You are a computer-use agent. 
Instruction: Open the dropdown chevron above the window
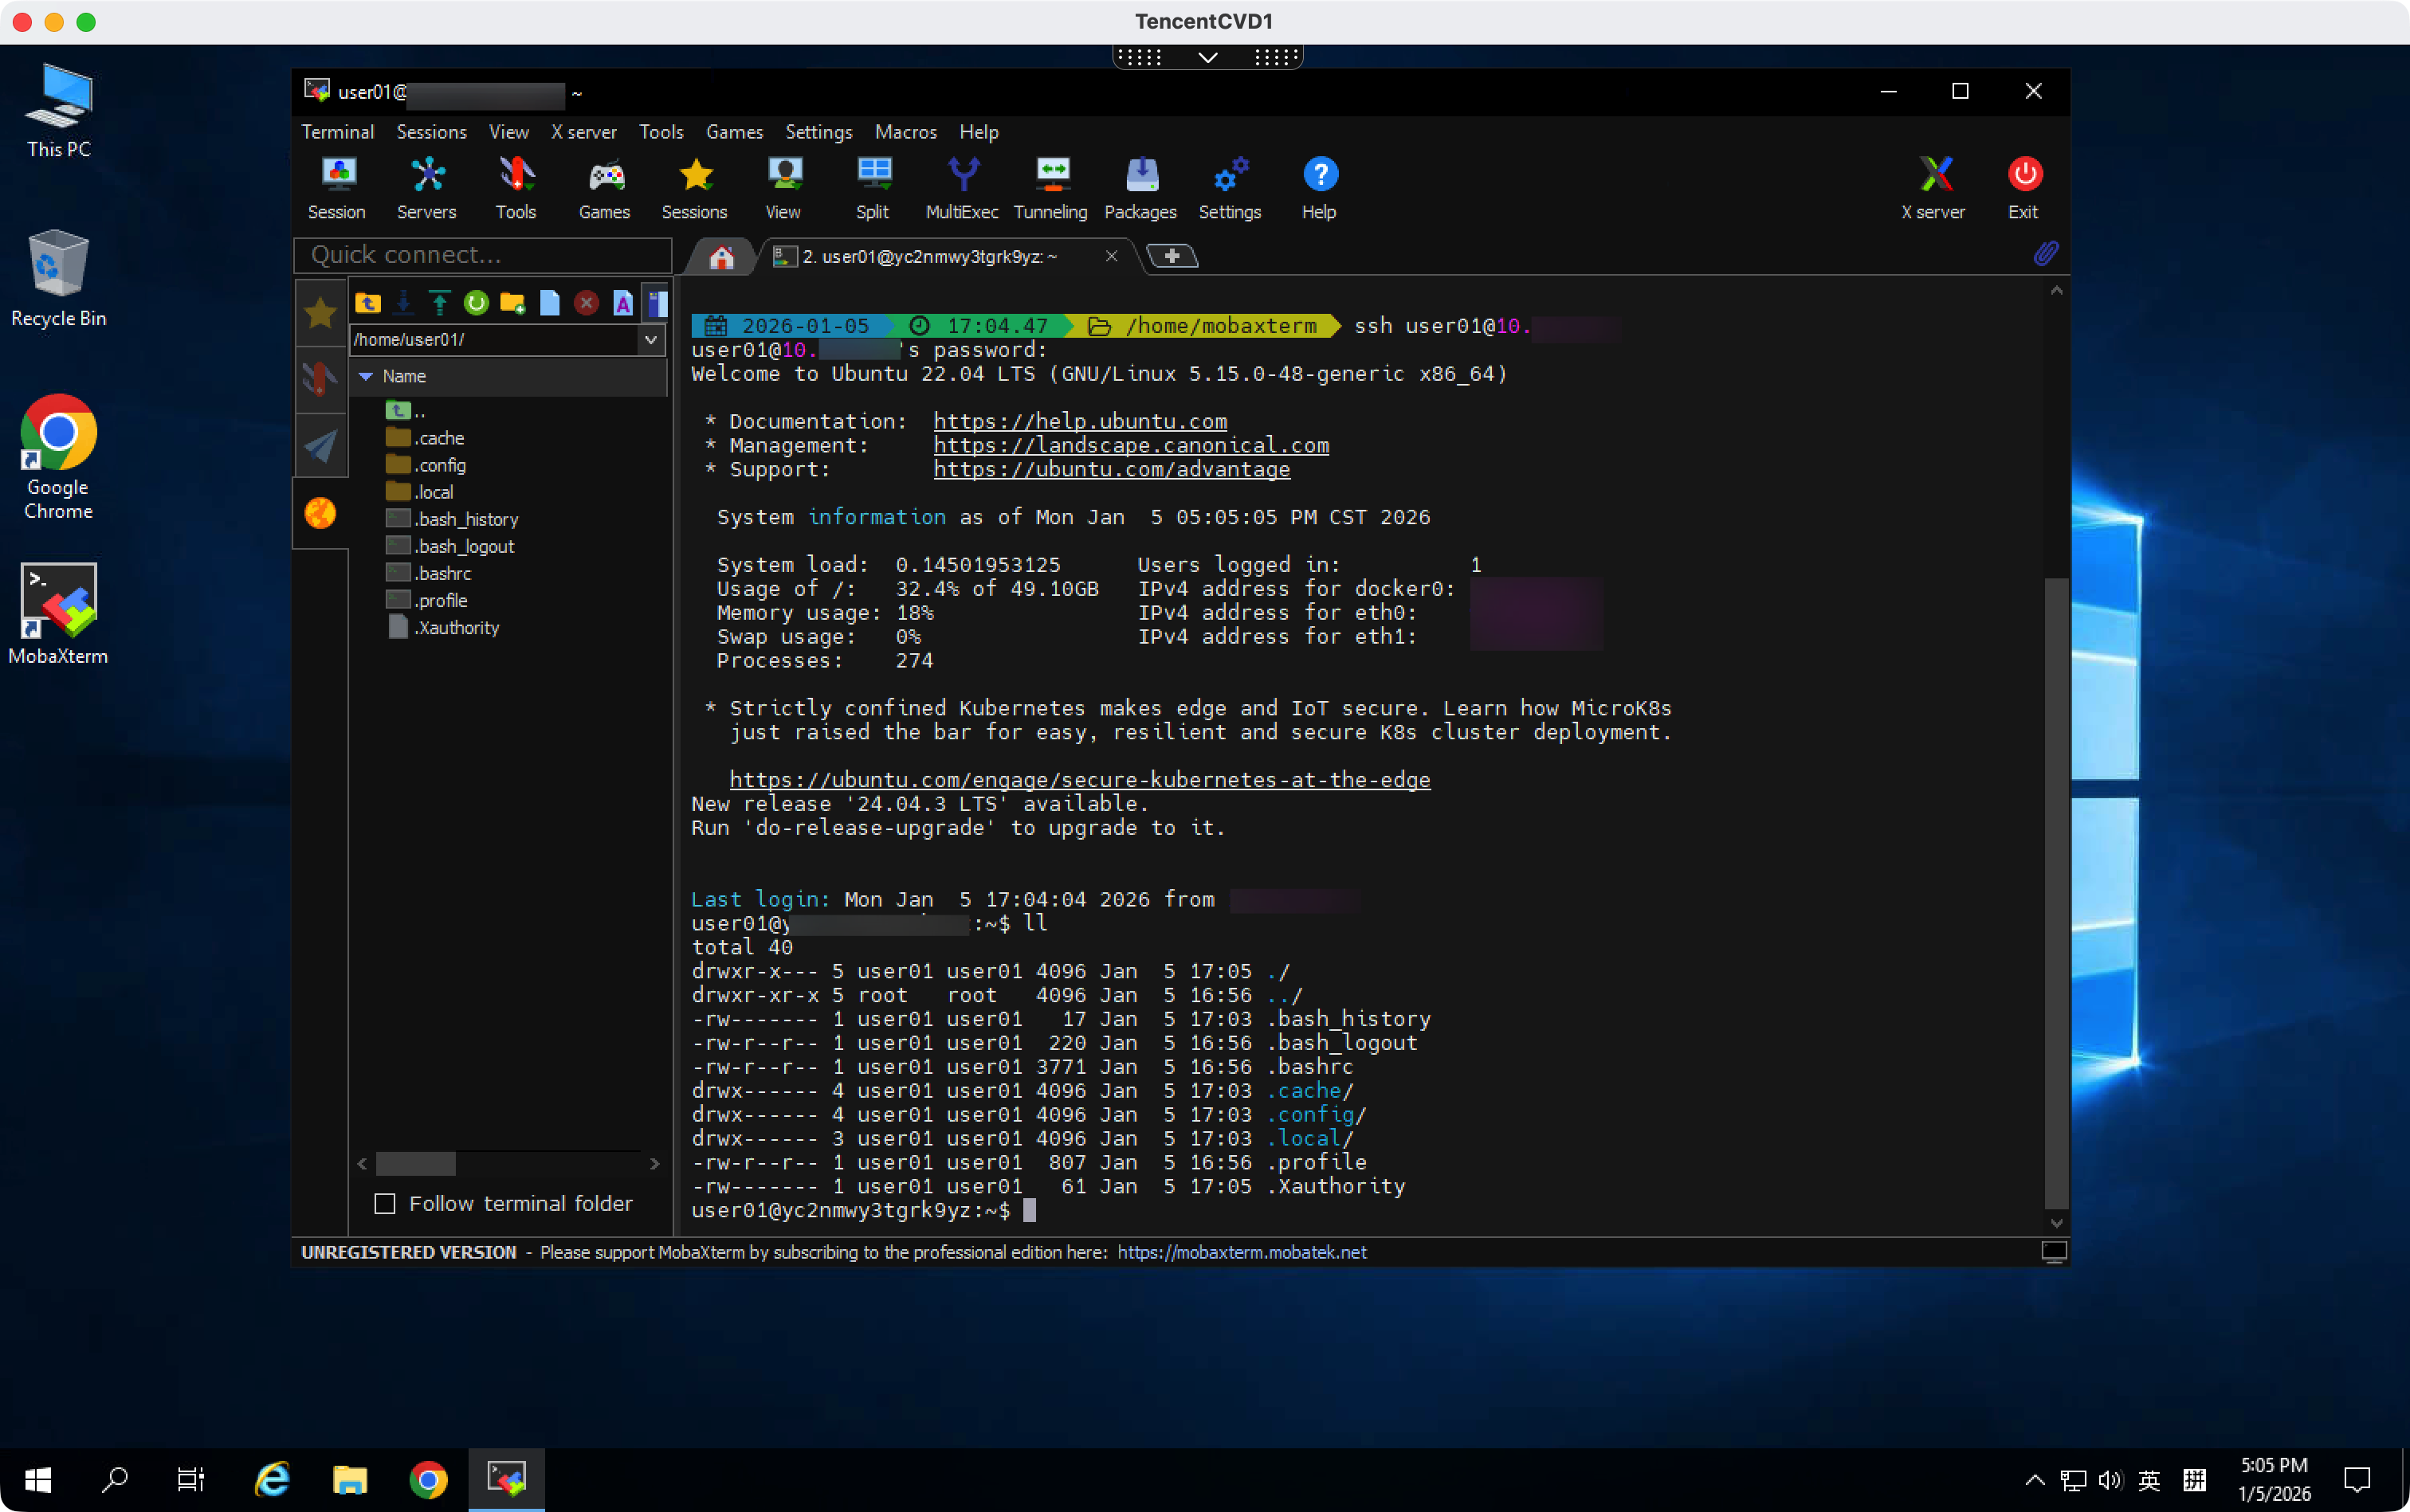(1207, 57)
